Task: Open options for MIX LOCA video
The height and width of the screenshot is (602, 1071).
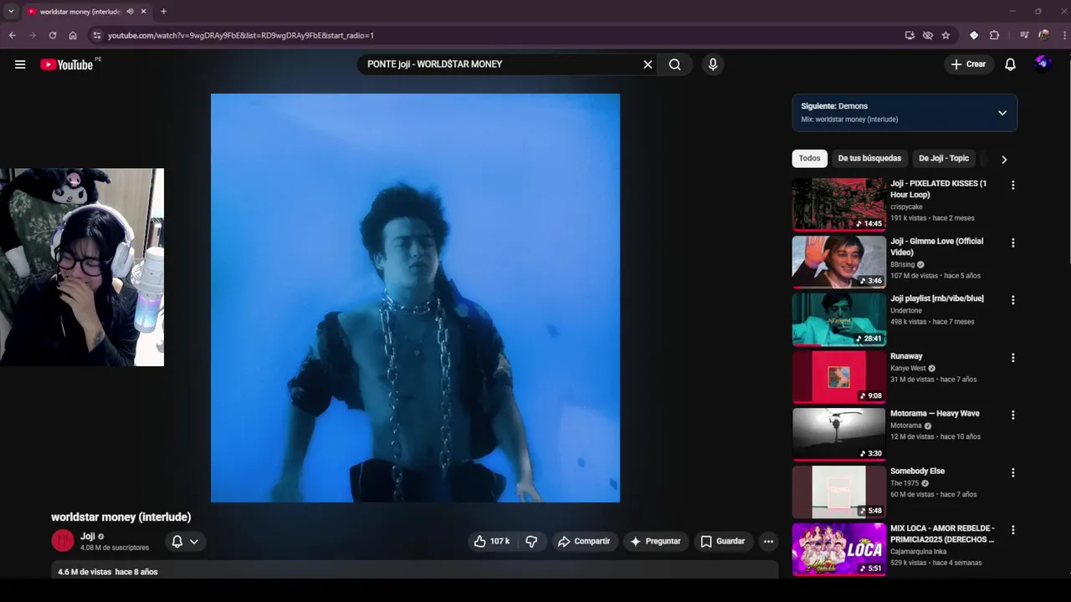Action: click(1012, 529)
